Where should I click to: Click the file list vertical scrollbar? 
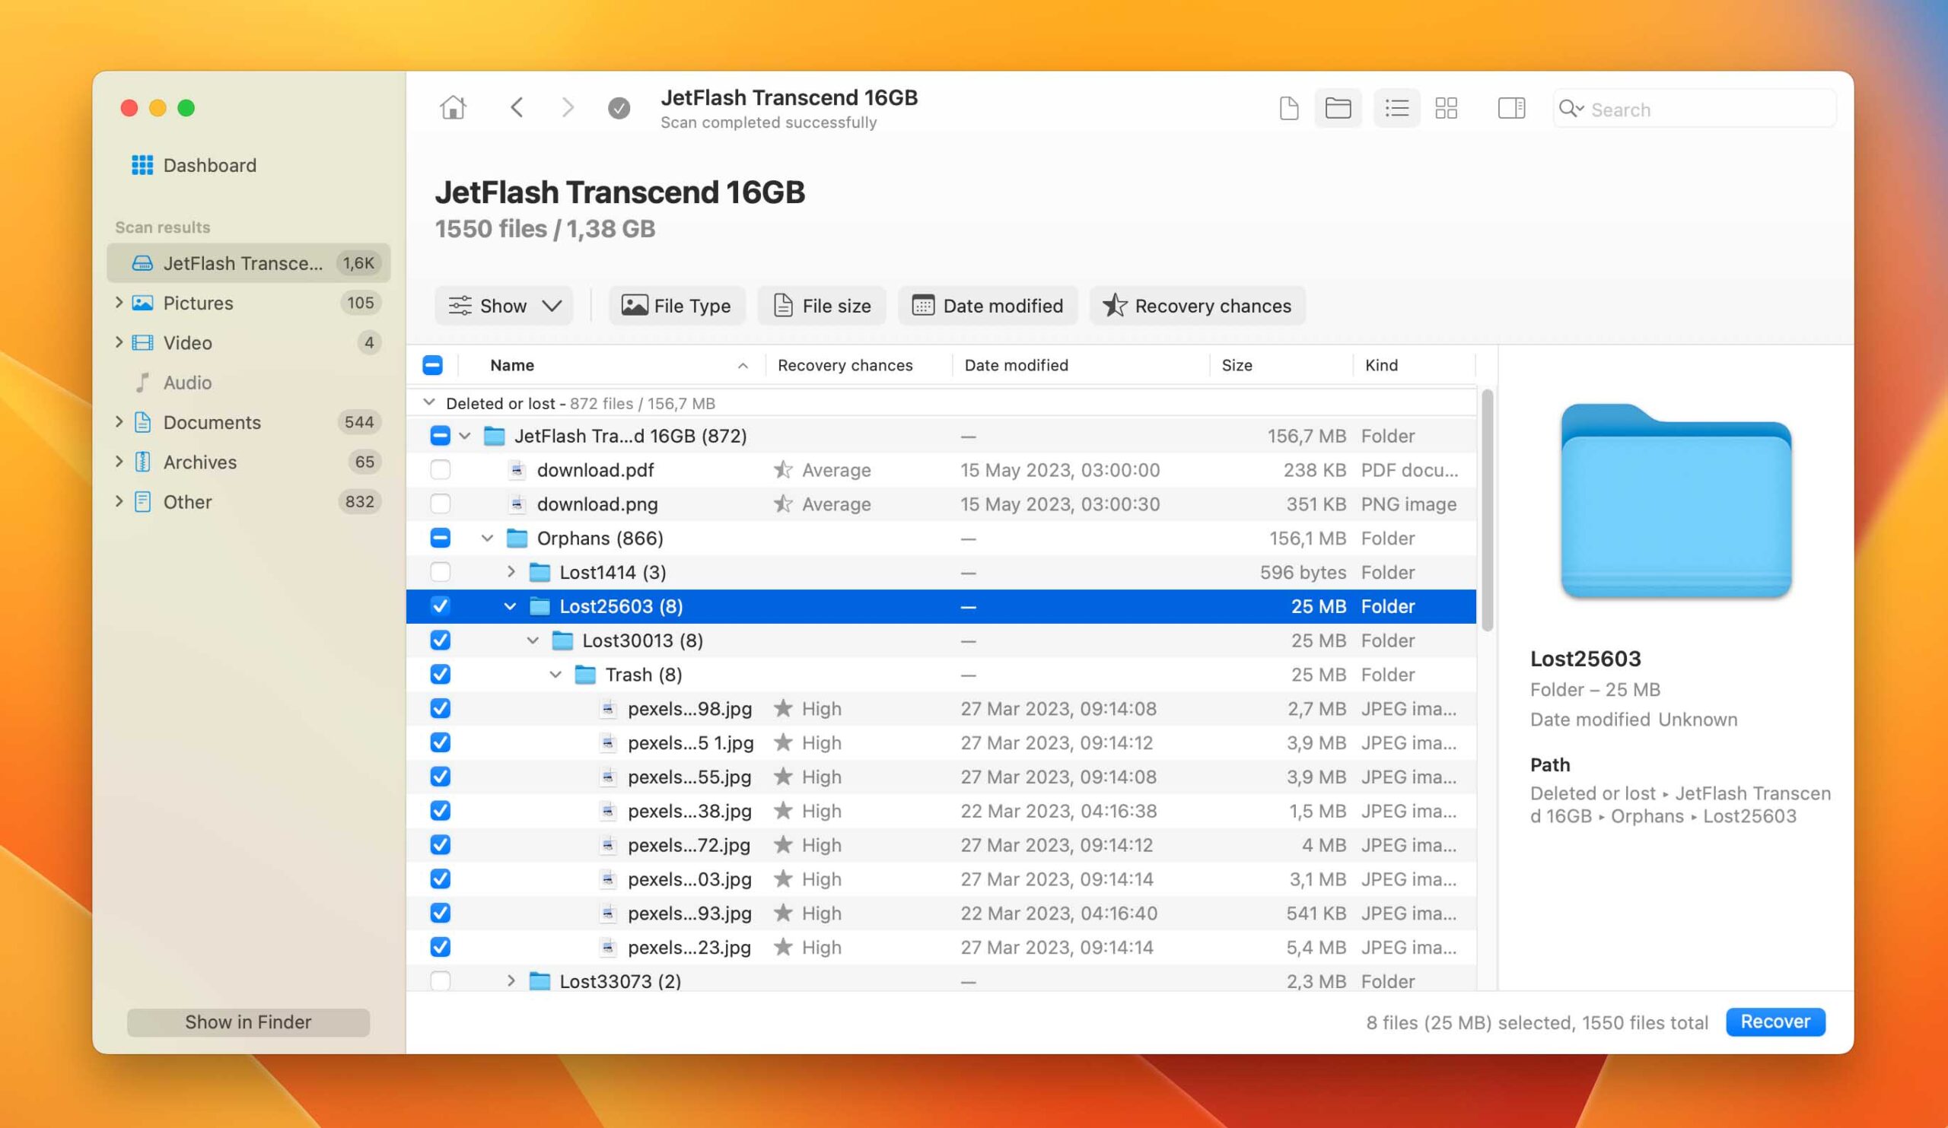coord(1487,510)
